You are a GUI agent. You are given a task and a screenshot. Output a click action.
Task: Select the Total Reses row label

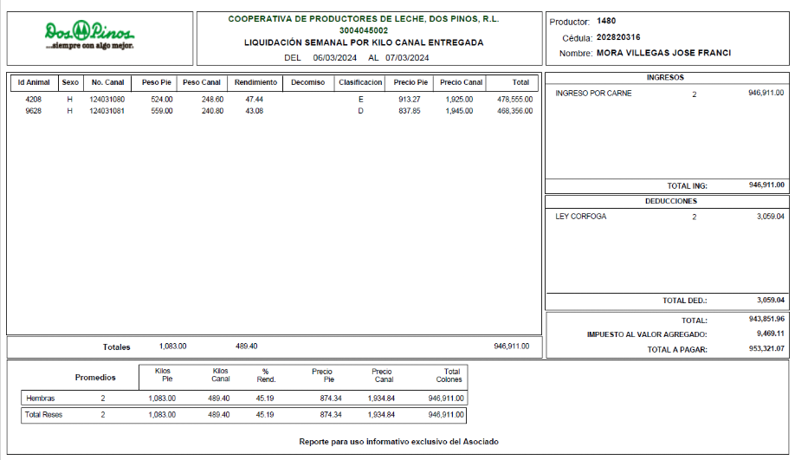point(45,415)
